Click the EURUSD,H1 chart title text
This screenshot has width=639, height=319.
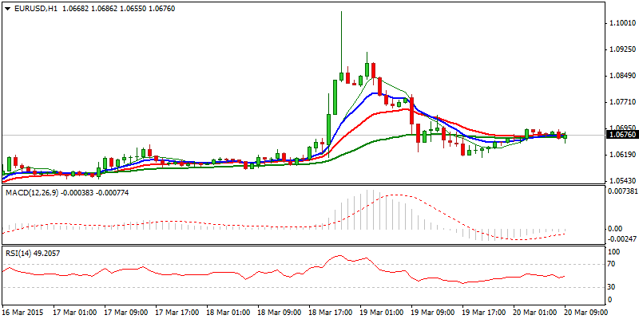click(x=36, y=9)
